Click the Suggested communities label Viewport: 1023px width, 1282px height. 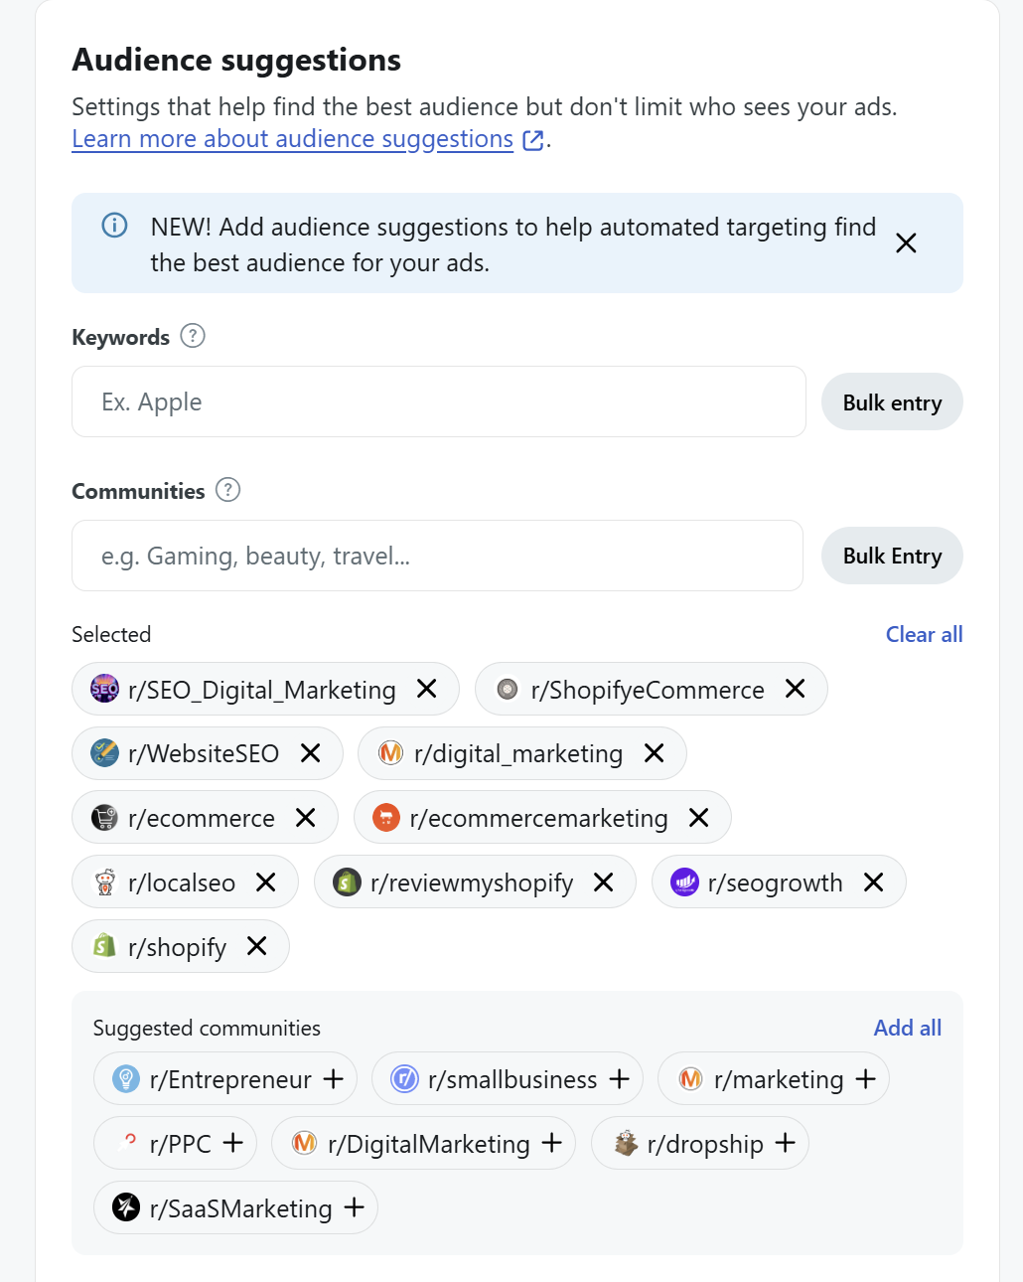207,1028
